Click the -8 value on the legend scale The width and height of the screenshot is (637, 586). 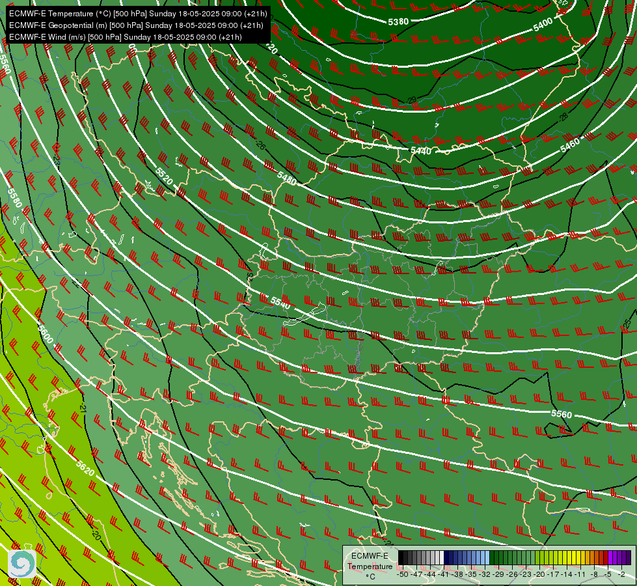click(594, 575)
